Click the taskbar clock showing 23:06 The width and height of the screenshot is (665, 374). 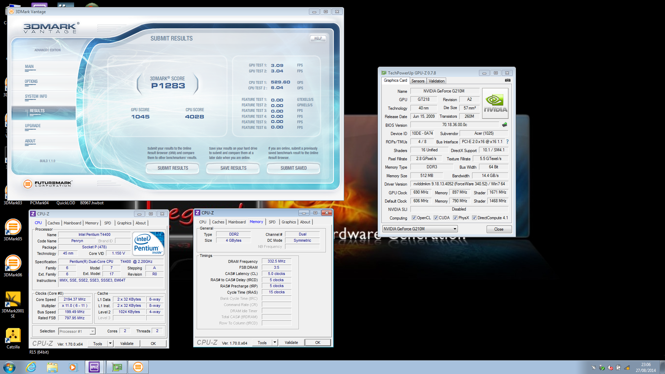tap(646, 367)
